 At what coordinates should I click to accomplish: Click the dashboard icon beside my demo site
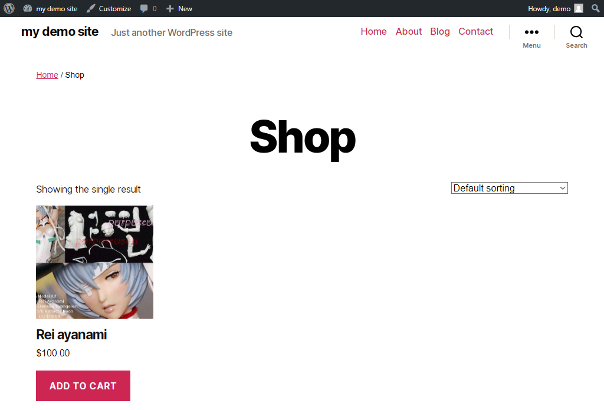coord(27,8)
